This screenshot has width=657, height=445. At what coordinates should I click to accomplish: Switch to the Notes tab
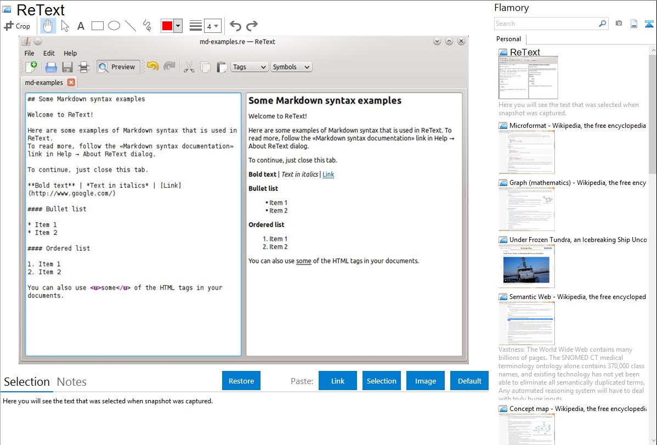pos(72,382)
